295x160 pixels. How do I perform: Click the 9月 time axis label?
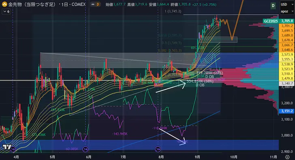coord(197,157)
